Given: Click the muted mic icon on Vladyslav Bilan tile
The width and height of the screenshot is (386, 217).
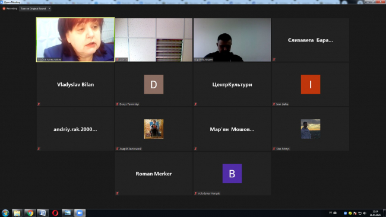Looking at the screenshot, I should pos(39,104).
